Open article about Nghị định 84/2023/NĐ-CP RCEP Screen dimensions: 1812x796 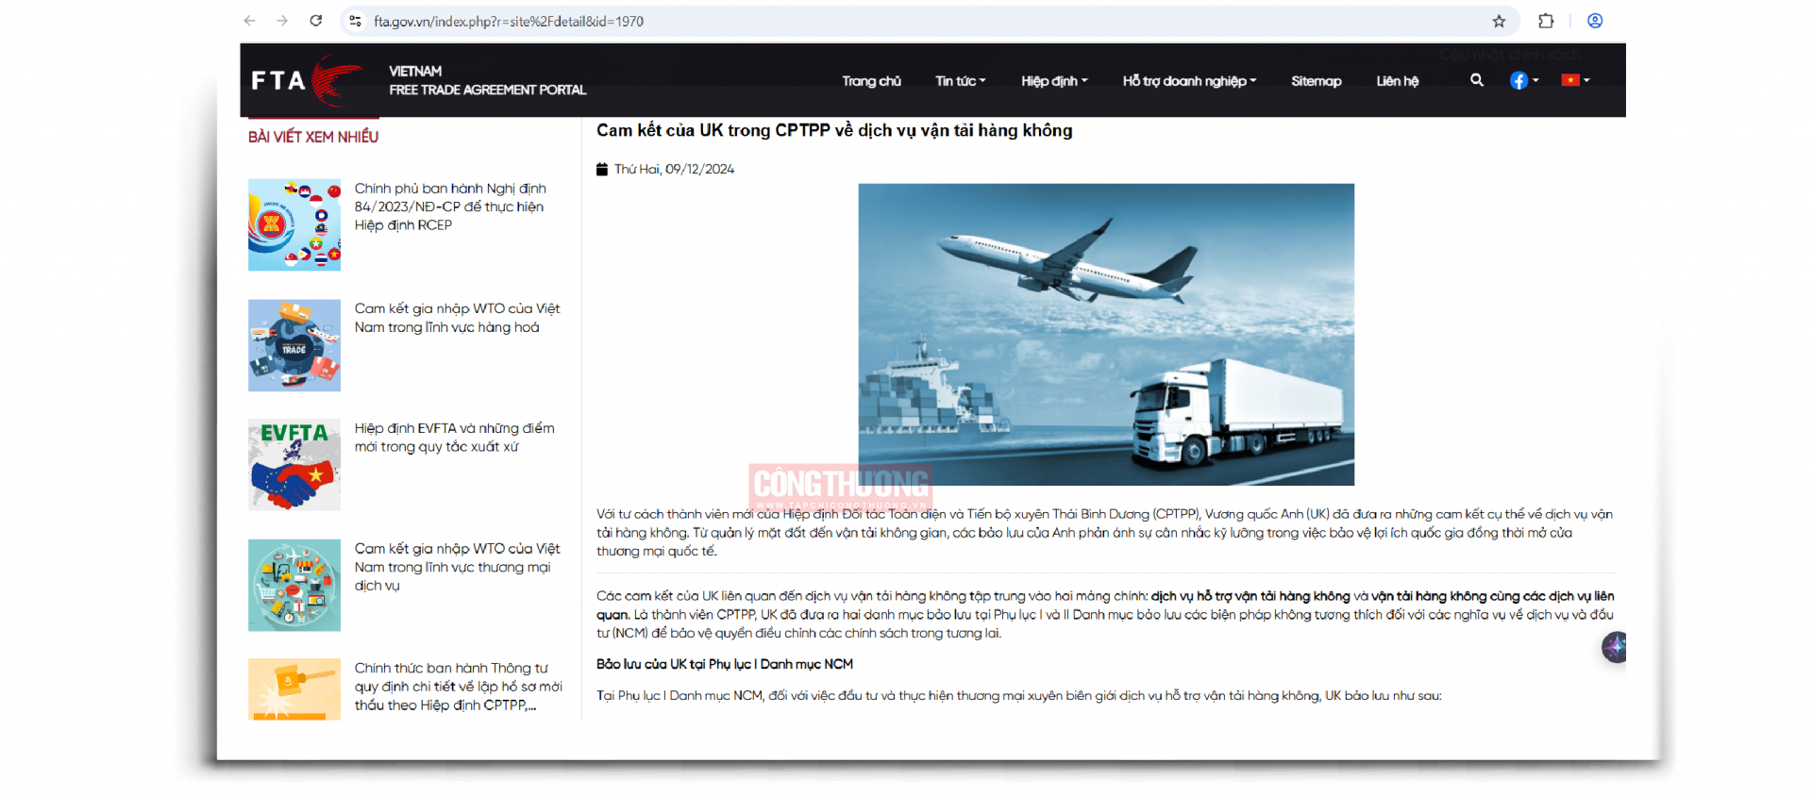[x=450, y=207]
